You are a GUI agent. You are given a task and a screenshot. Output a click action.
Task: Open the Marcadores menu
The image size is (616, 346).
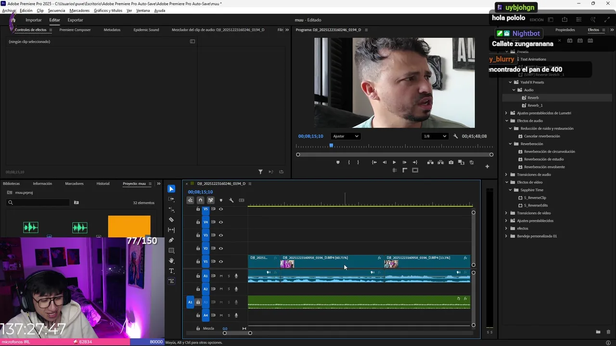pos(79,11)
